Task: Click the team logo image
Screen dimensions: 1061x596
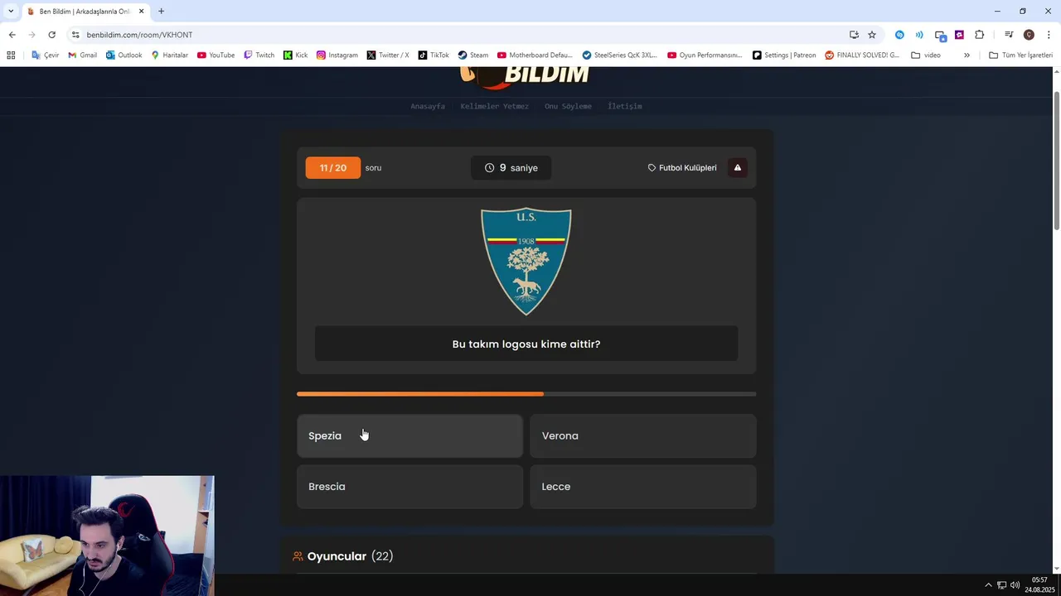Action: coord(526,261)
